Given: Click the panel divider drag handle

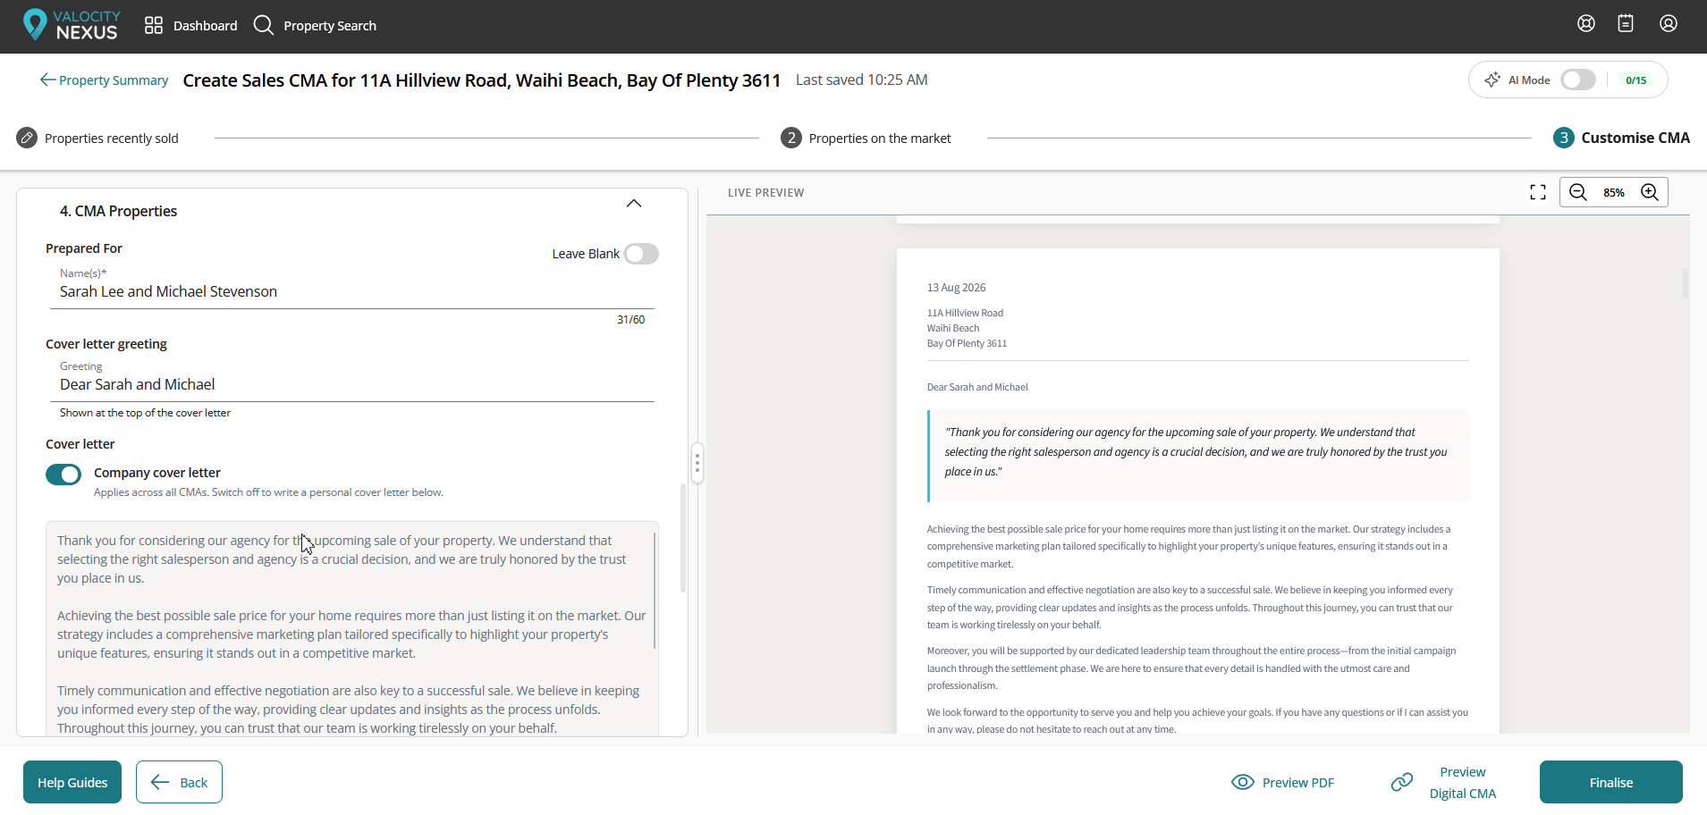Looking at the screenshot, I should point(697,463).
